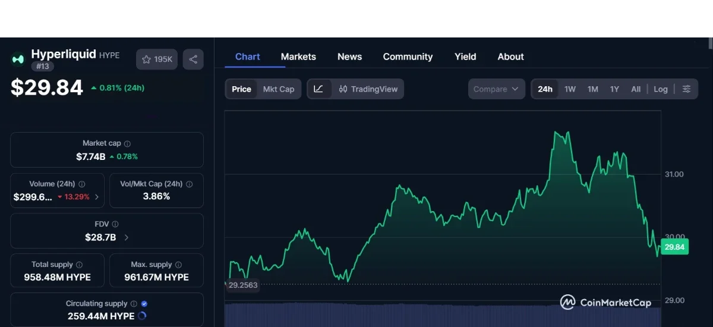
Task: Toggle Log scale on chart
Action: [661, 89]
